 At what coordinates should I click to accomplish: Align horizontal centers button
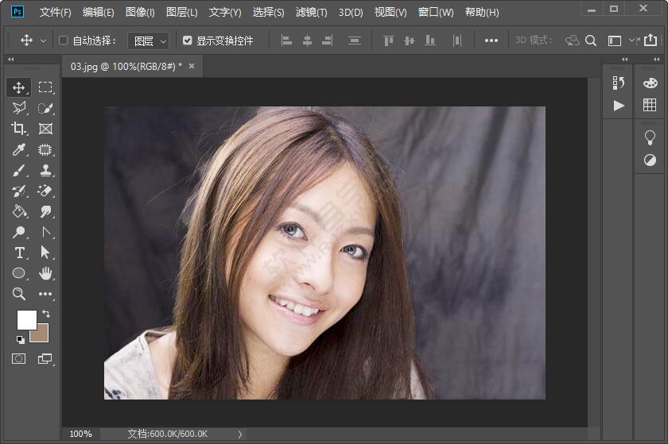point(307,41)
